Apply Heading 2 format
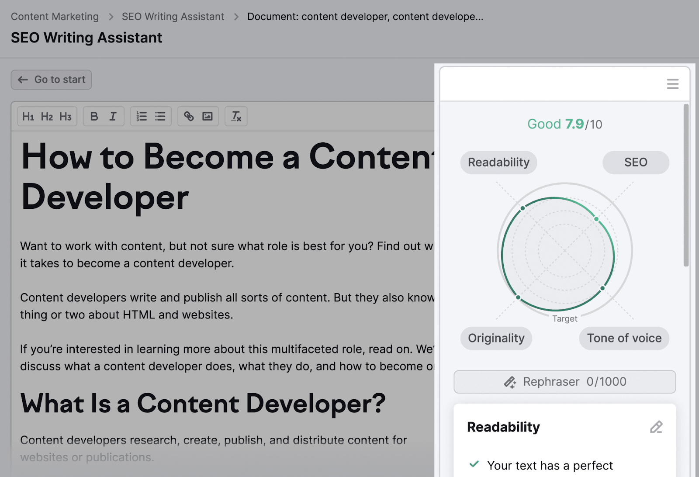699x477 pixels. coord(47,117)
